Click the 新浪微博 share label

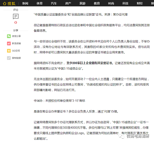click(x=16, y=43)
